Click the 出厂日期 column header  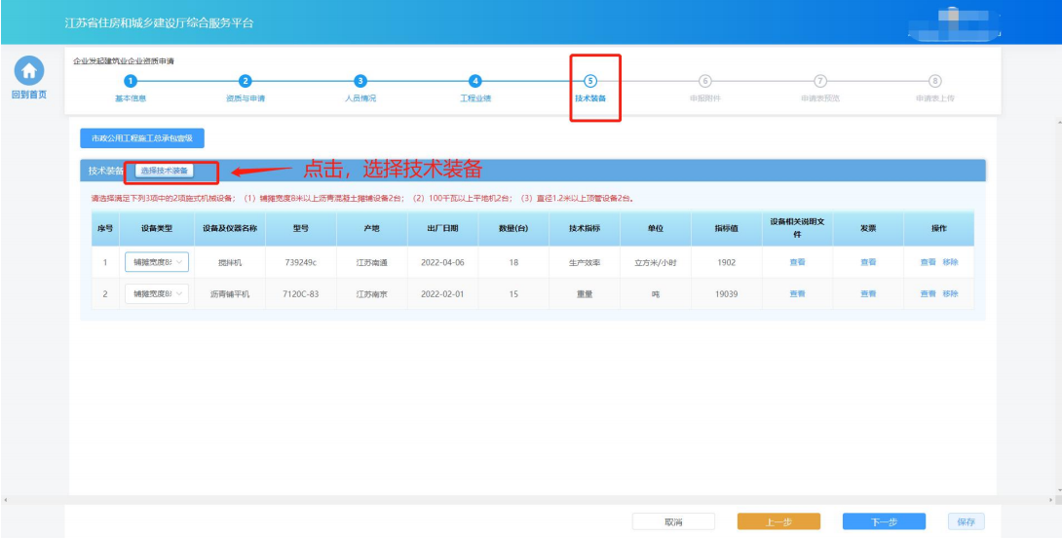[443, 228]
